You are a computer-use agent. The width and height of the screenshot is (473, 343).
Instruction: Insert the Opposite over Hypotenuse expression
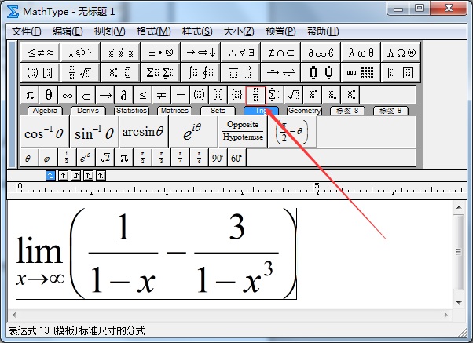pyautogui.click(x=243, y=132)
